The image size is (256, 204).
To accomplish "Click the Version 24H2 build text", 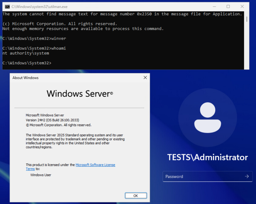I will click(52, 120).
